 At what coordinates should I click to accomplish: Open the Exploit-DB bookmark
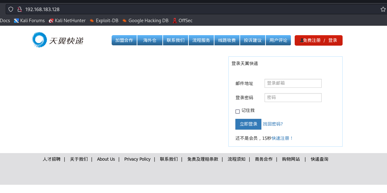point(104,21)
